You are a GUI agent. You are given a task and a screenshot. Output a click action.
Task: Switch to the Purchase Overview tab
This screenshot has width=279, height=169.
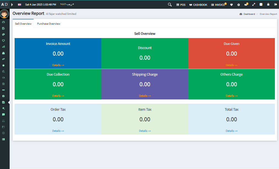point(48,24)
